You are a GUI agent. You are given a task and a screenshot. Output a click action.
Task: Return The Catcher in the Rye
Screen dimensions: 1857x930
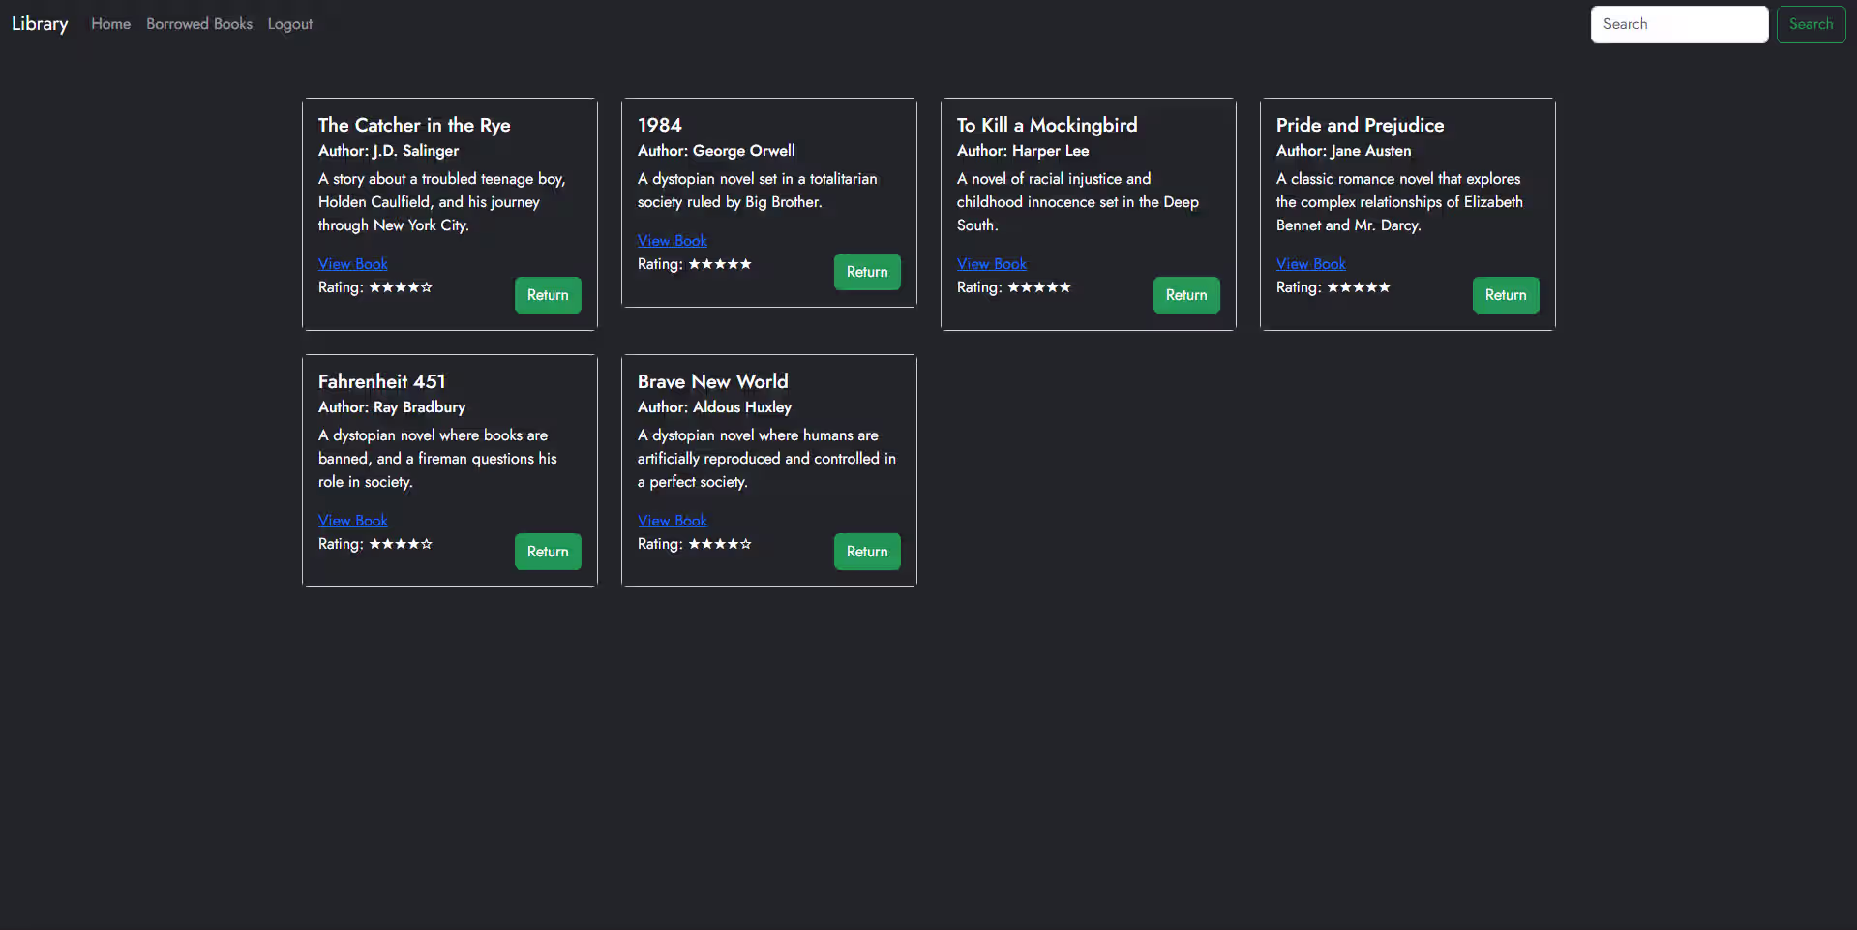[548, 295]
